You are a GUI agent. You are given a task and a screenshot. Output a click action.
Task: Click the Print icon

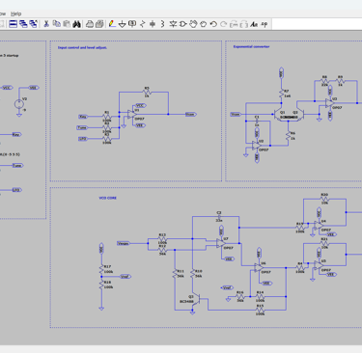(90, 24)
